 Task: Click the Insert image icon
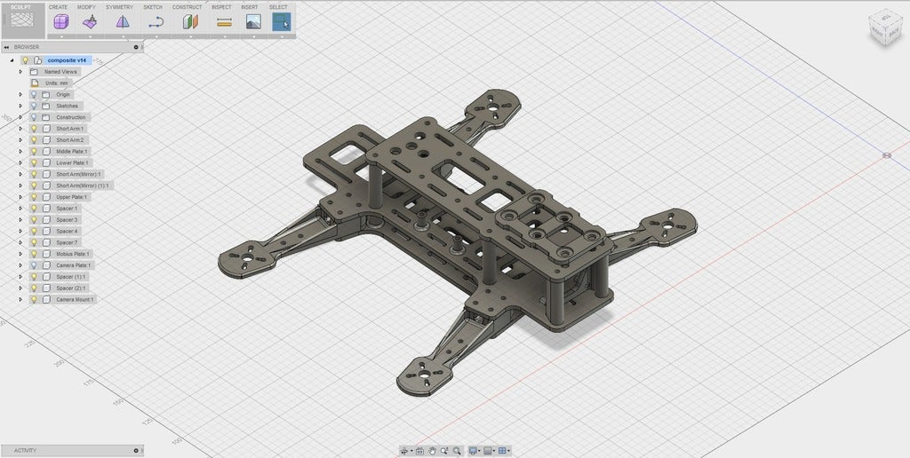pyautogui.click(x=253, y=22)
